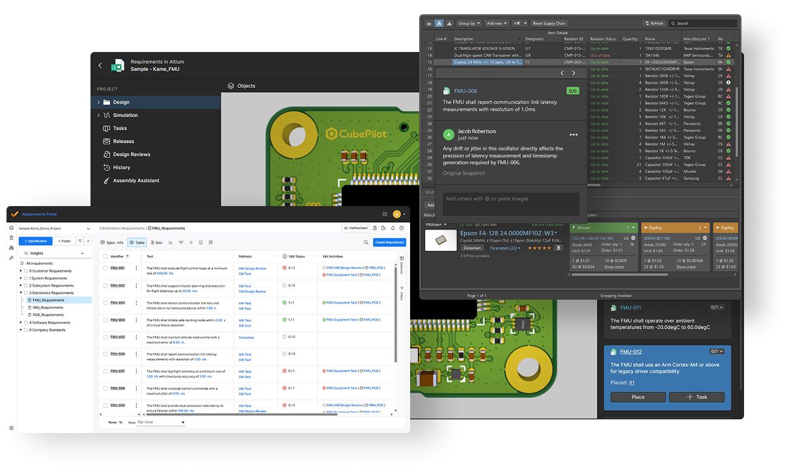Open the Group by dropdown
This screenshot has height=472, width=787.
pos(470,23)
